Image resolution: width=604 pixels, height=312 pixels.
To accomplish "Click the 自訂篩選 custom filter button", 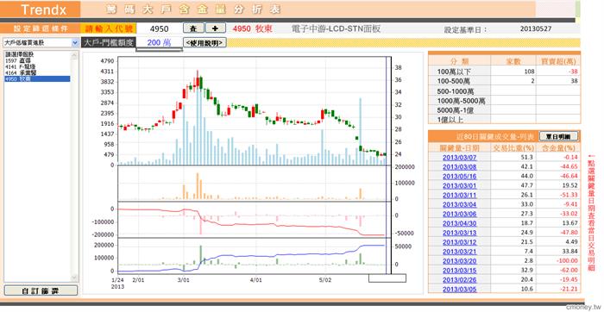I will click(41, 290).
